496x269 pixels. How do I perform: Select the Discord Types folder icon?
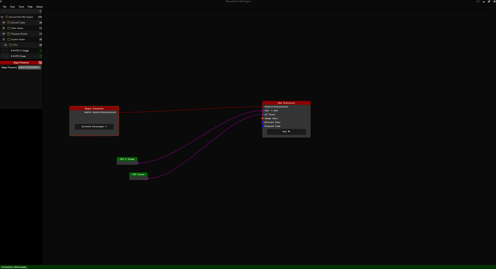[x=9, y=22]
